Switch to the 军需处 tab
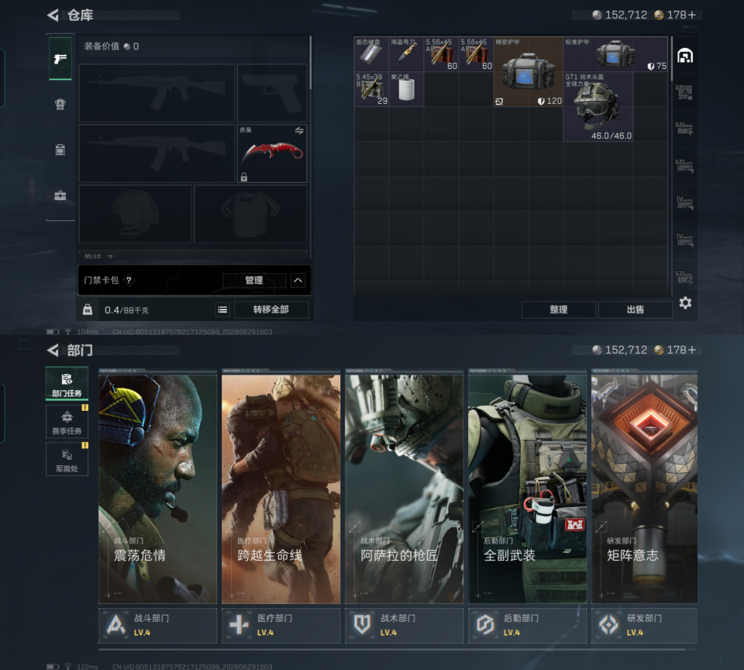The image size is (744, 670). (x=67, y=459)
